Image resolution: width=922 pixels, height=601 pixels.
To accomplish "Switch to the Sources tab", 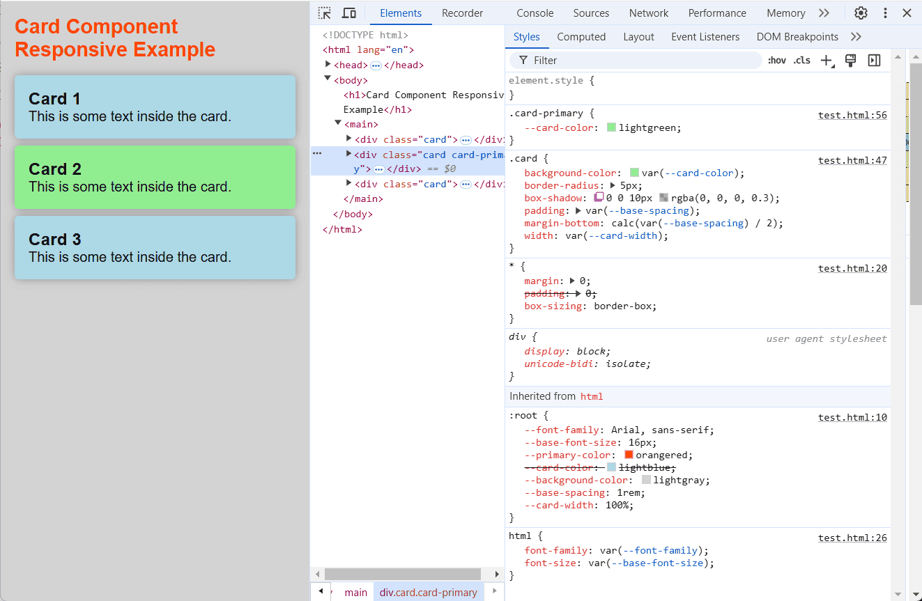I will click(x=591, y=13).
